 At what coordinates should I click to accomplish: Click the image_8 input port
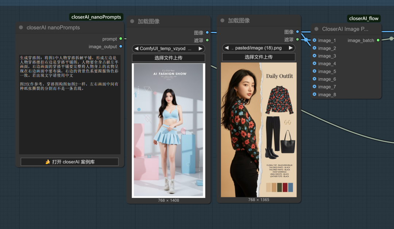[x=314, y=95]
